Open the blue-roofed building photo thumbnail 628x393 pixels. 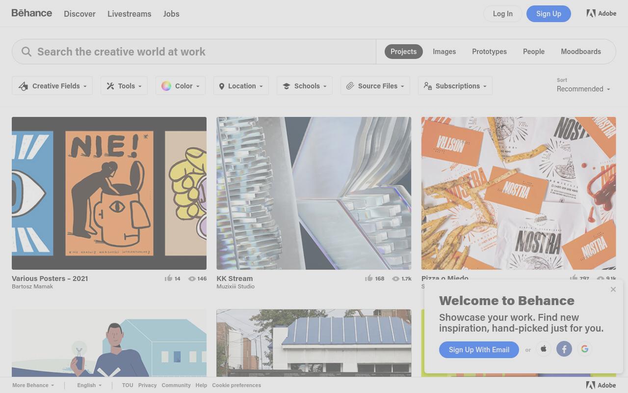coord(314,343)
